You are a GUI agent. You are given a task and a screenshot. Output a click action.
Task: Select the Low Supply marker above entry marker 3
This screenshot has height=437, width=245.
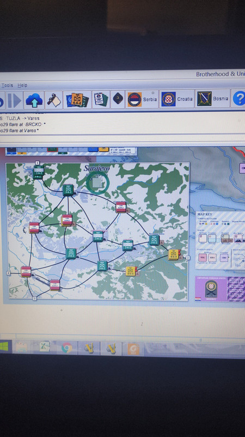[x=55, y=285]
